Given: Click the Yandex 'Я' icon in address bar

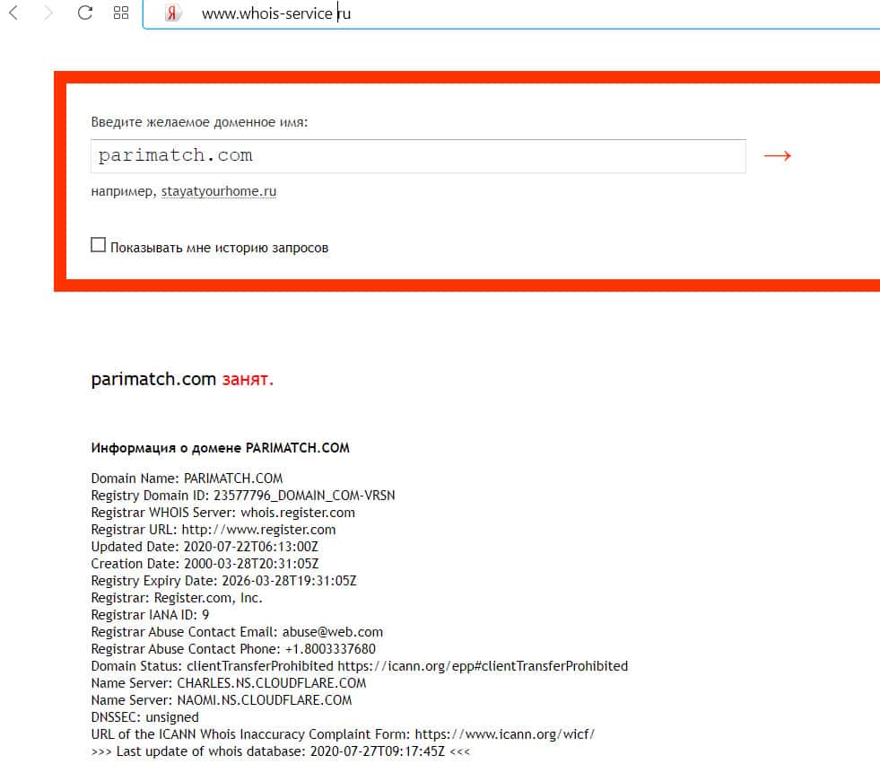Looking at the screenshot, I should [171, 13].
